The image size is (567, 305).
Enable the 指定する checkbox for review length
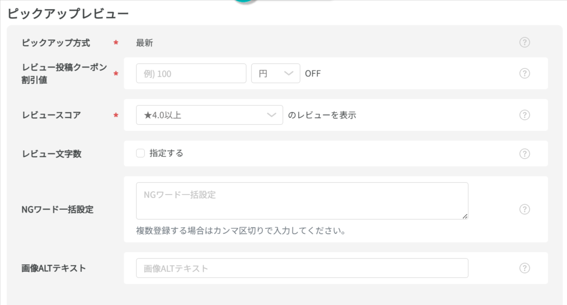(x=140, y=154)
